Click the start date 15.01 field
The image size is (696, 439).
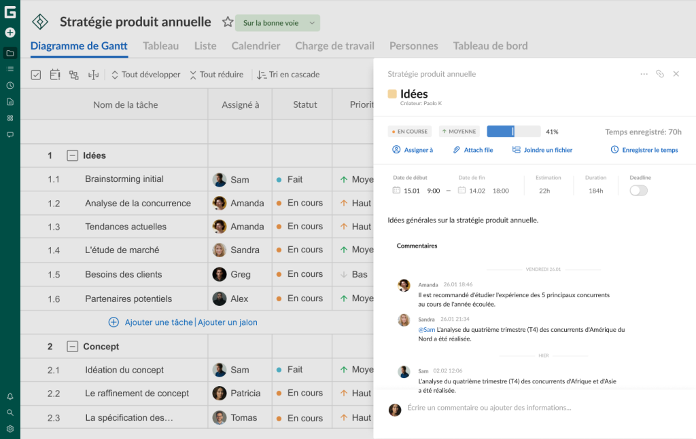click(x=411, y=191)
